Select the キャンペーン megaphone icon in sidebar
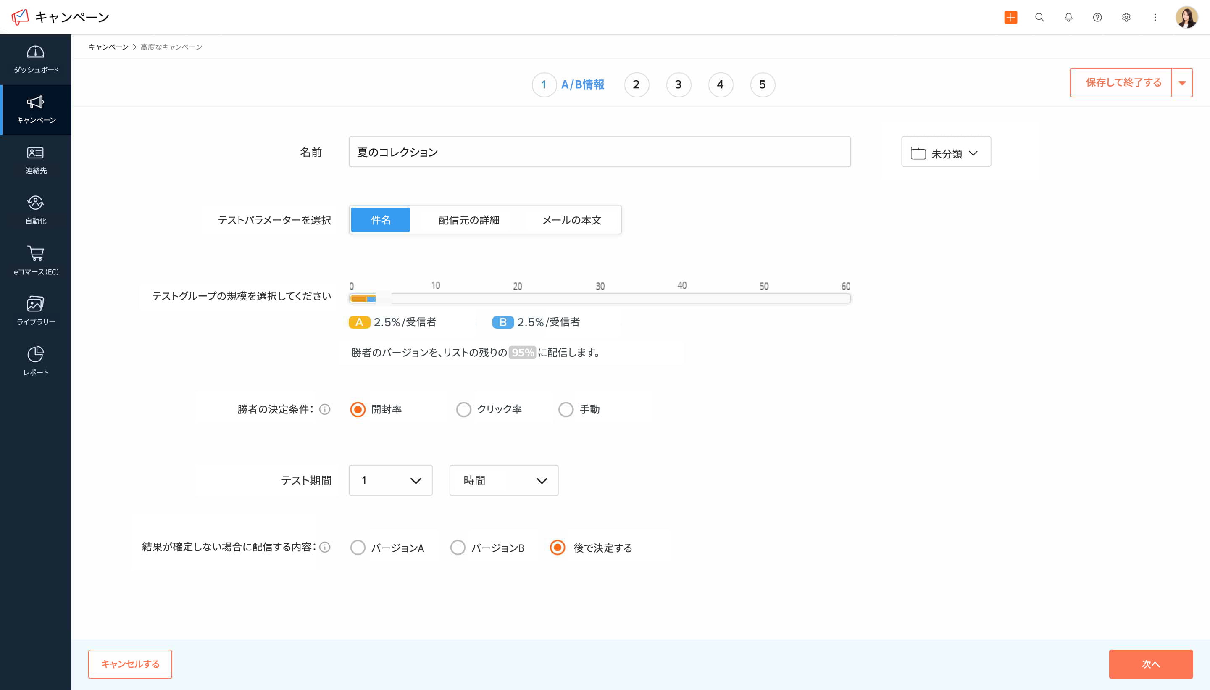This screenshot has height=690, width=1210. pyautogui.click(x=36, y=110)
